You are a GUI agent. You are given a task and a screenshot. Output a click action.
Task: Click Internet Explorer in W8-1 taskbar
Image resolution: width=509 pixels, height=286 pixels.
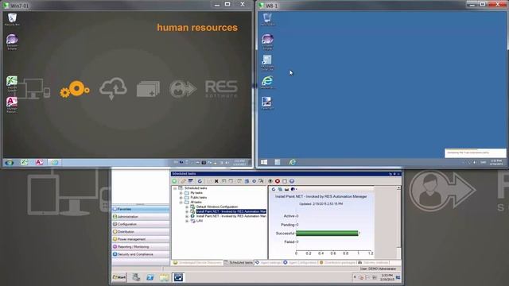tap(292, 162)
